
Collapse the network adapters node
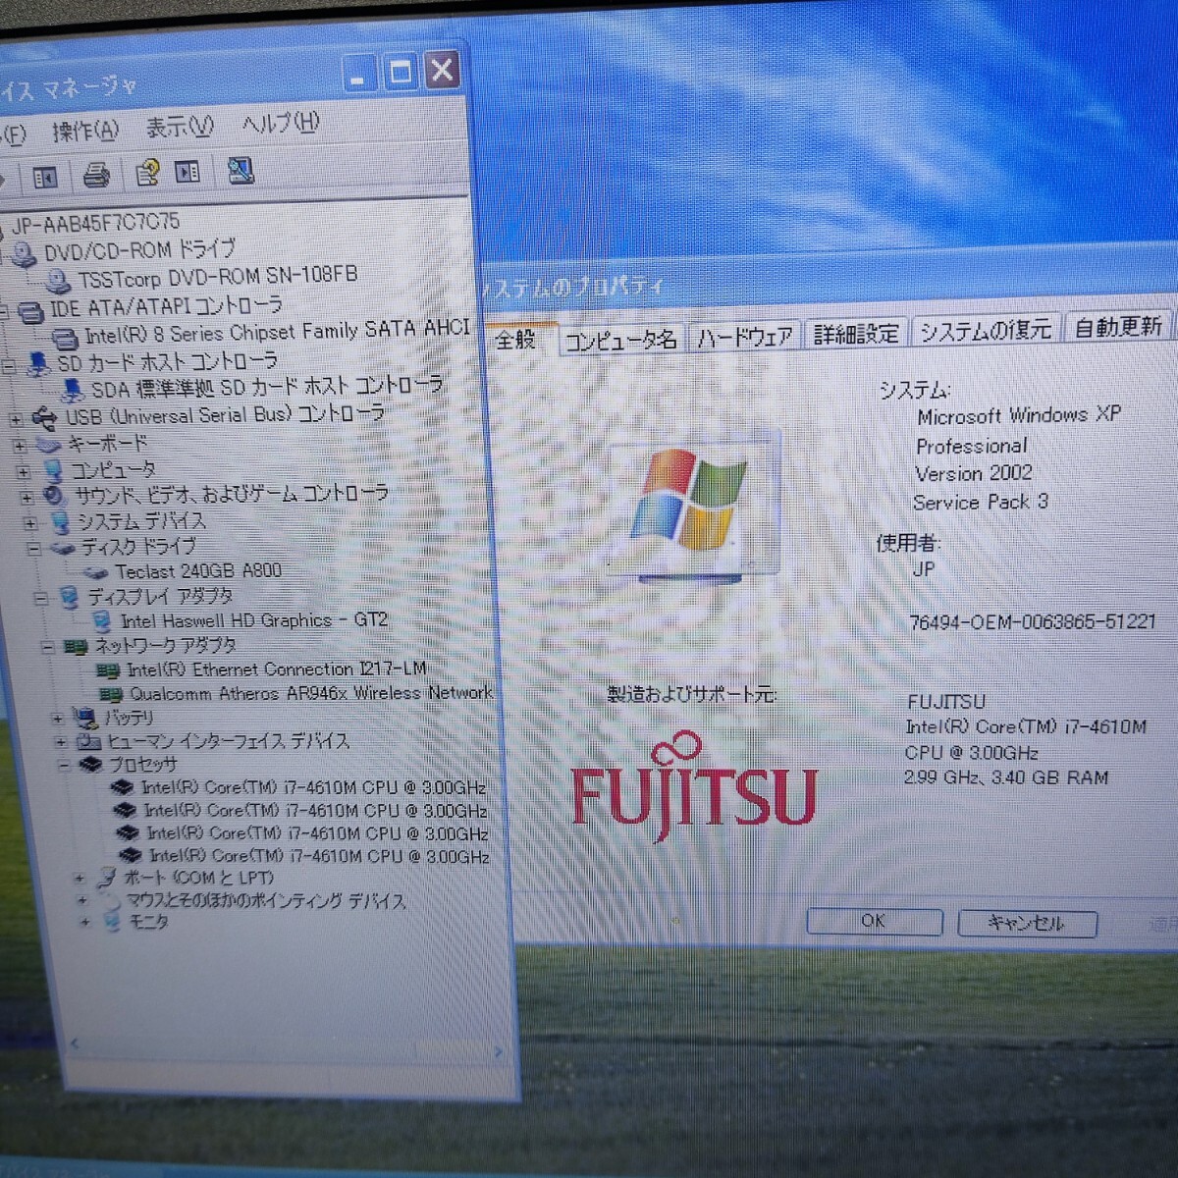(47, 647)
